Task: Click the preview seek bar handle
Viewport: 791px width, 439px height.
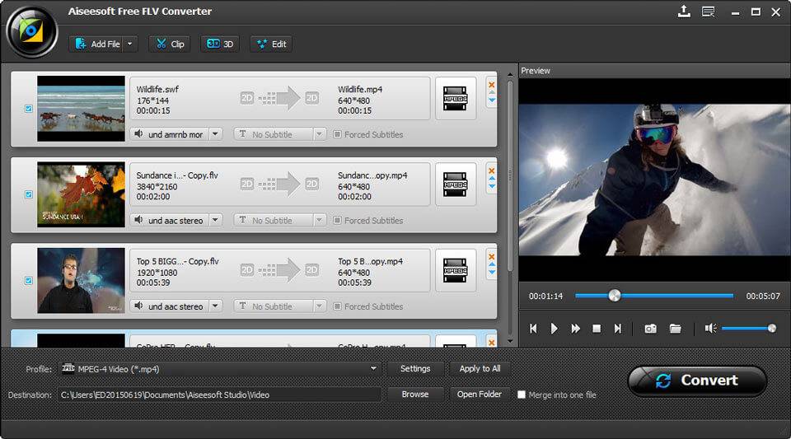Action: [615, 296]
